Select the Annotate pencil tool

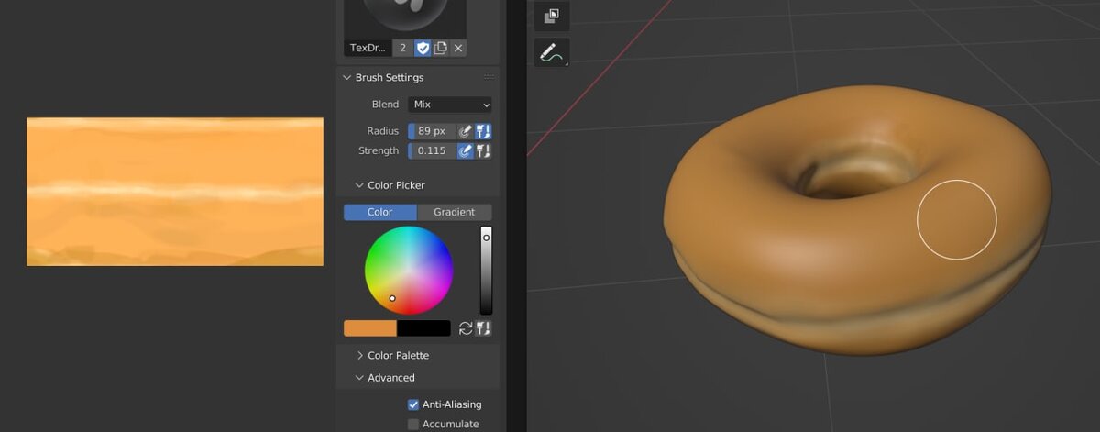552,53
